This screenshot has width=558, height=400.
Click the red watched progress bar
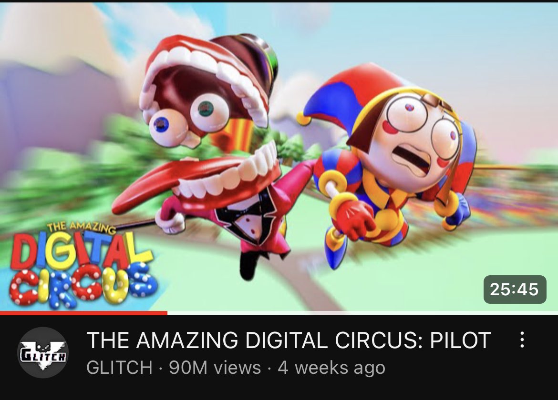[83, 313]
